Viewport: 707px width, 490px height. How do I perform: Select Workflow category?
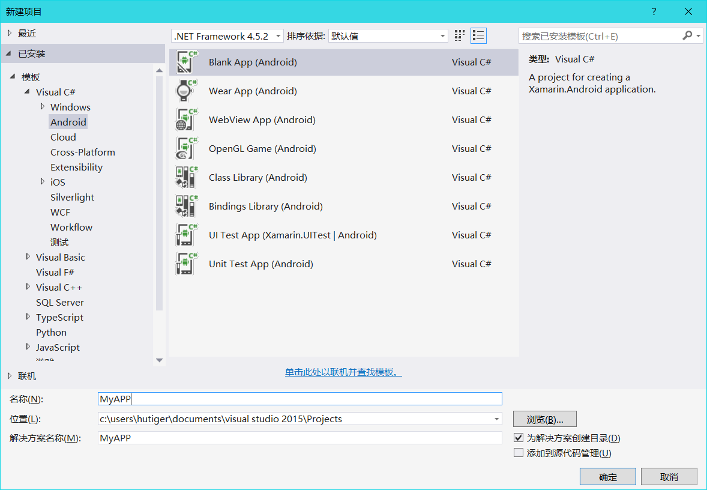click(x=71, y=227)
